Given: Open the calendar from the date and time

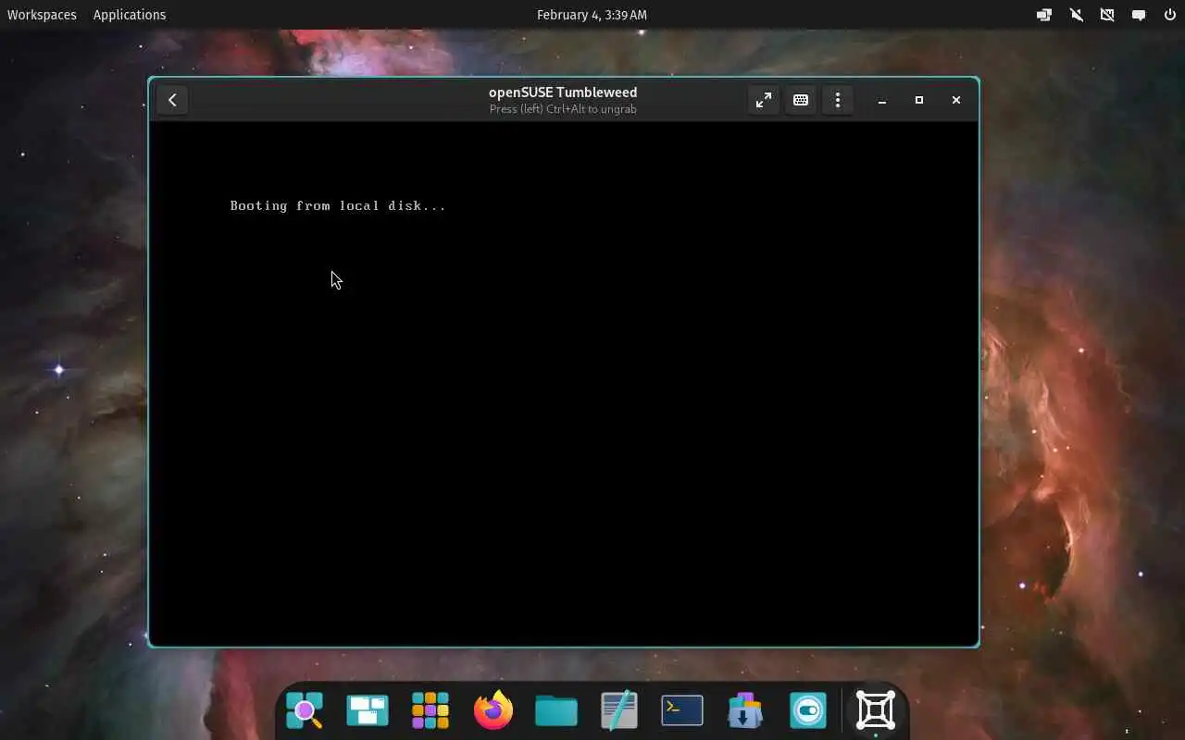Looking at the screenshot, I should coord(592,15).
